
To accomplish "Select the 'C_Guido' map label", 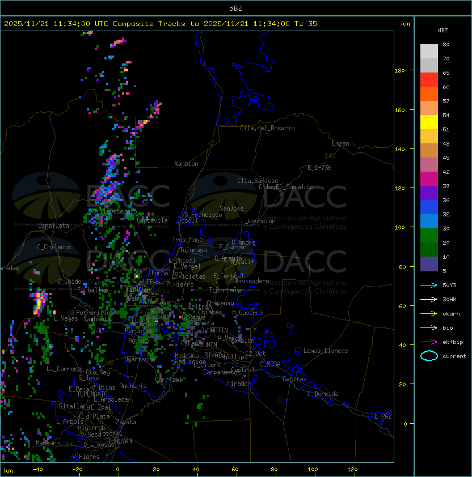I will (69, 282).
